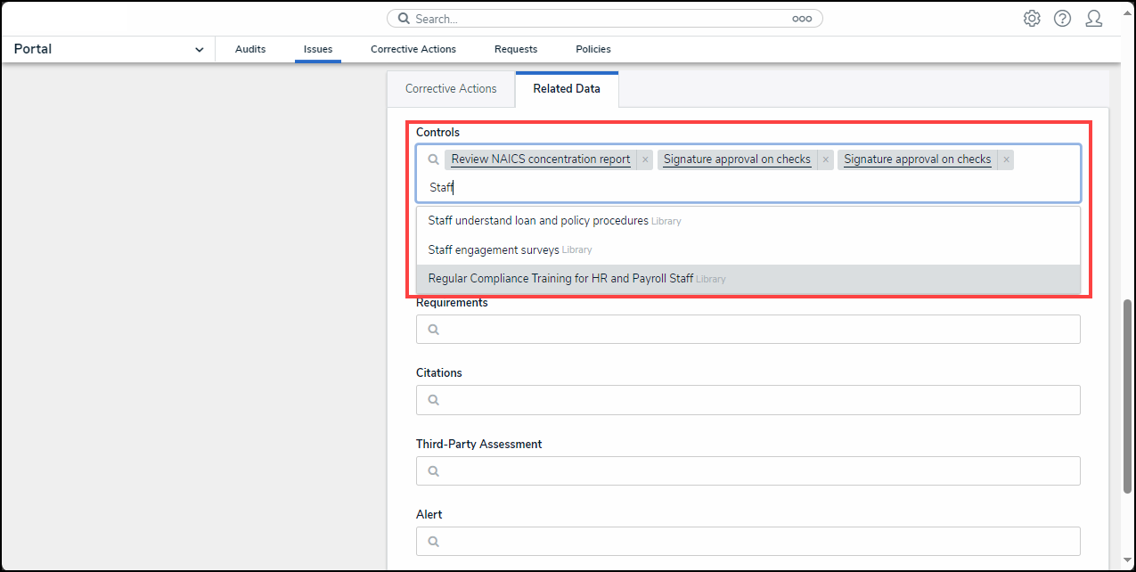This screenshot has height=572, width=1136.
Task: Select Staff understand loan and policy procedures
Action: point(537,220)
